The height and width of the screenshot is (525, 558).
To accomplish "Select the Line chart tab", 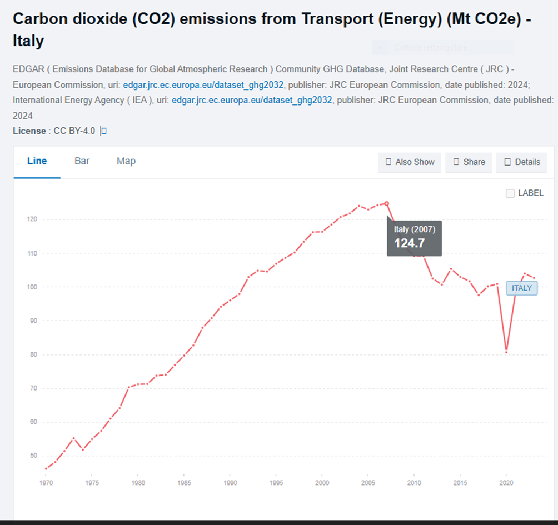I will [37, 161].
